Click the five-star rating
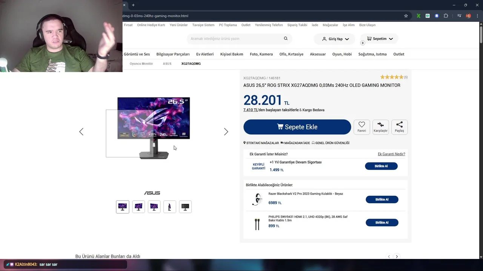 coord(392,77)
